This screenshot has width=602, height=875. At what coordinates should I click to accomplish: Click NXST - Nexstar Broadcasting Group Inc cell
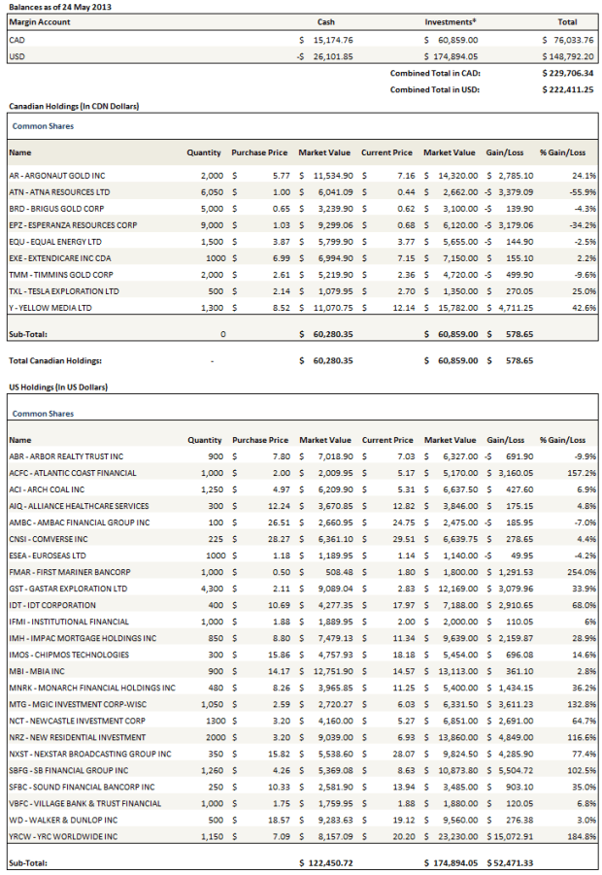pyautogui.click(x=88, y=754)
